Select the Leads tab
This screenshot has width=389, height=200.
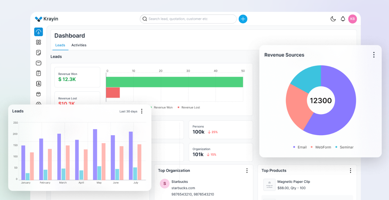tap(60, 45)
